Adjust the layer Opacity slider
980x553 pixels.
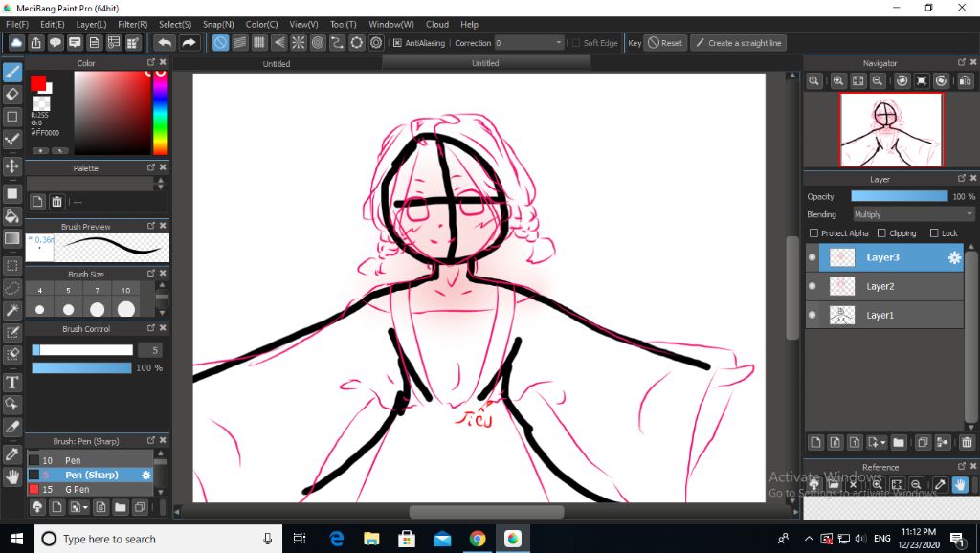click(x=900, y=196)
